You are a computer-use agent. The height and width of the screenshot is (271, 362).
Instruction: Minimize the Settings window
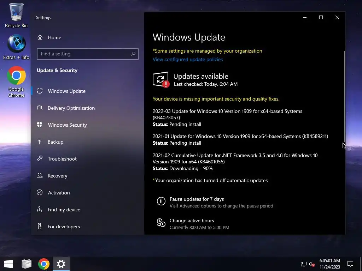305,18
